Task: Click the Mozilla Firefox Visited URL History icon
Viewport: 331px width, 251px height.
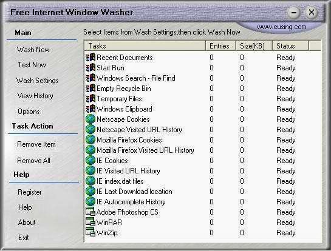Action: [90, 150]
